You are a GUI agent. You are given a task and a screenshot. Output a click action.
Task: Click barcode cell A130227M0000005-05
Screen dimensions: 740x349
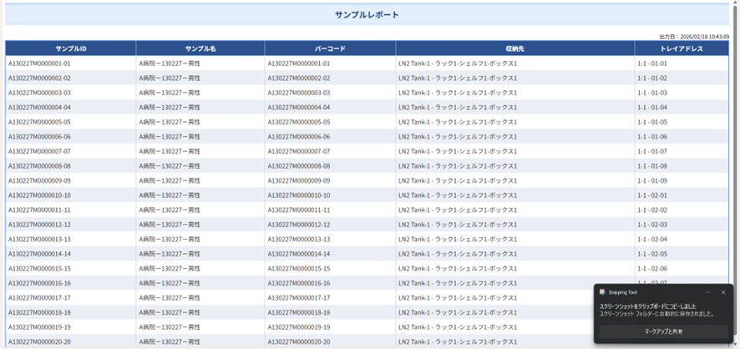tap(299, 122)
